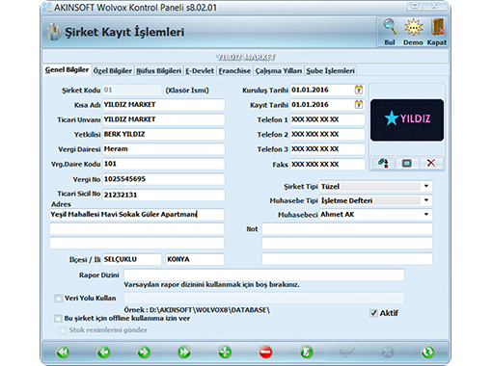Click the Telefon 2 input field
Image resolution: width=492 pixels, height=366 pixels.
[328, 134]
